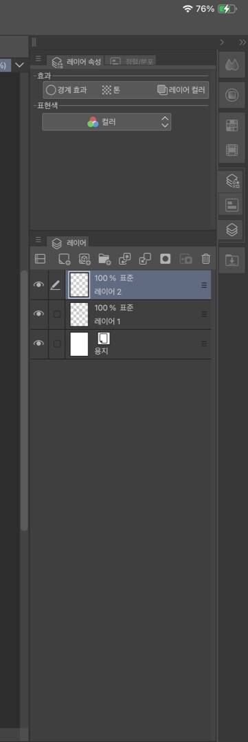Switch to the dimmed tab beside 레이어 속성

tap(132, 61)
